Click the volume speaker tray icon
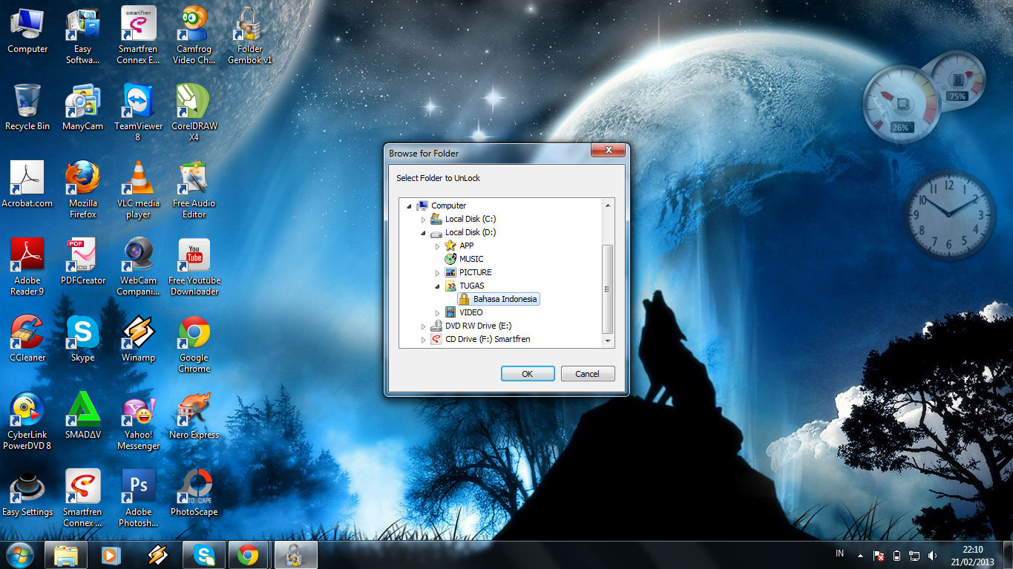The height and width of the screenshot is (569, 1013). pos(933,555)
